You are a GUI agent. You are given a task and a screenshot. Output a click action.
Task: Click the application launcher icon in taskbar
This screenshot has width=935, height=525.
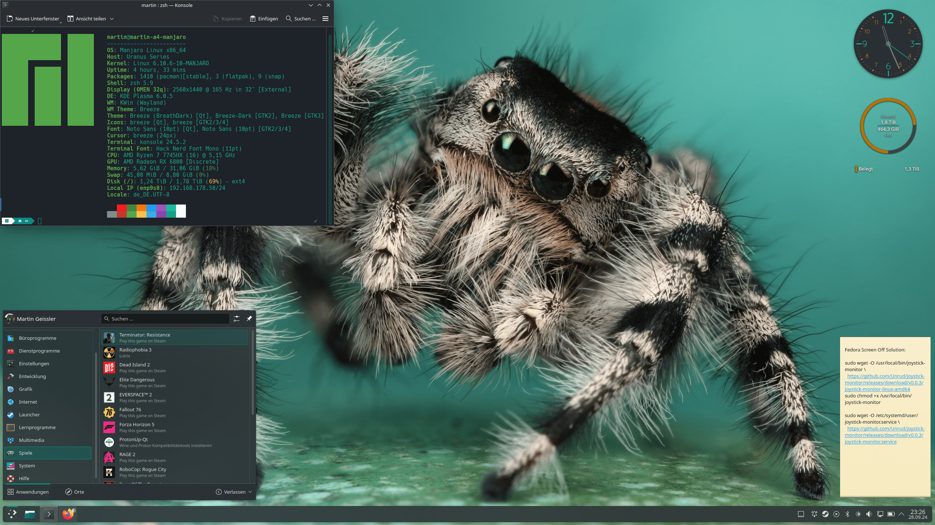[12, 514]
